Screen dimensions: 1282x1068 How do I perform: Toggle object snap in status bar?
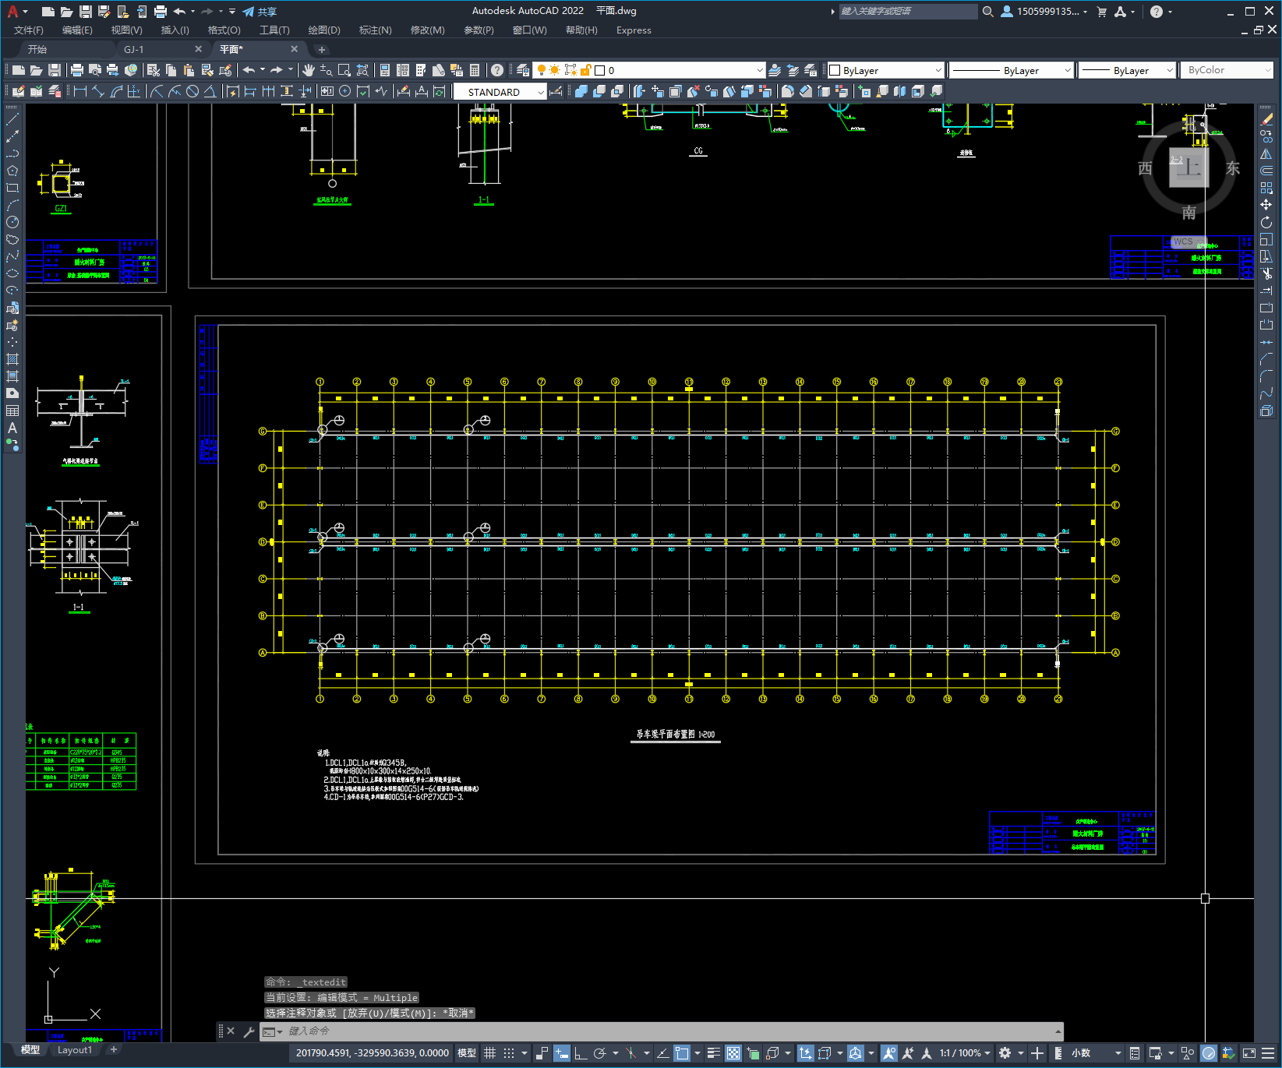pyautogui.click(x=682, y=1053)
